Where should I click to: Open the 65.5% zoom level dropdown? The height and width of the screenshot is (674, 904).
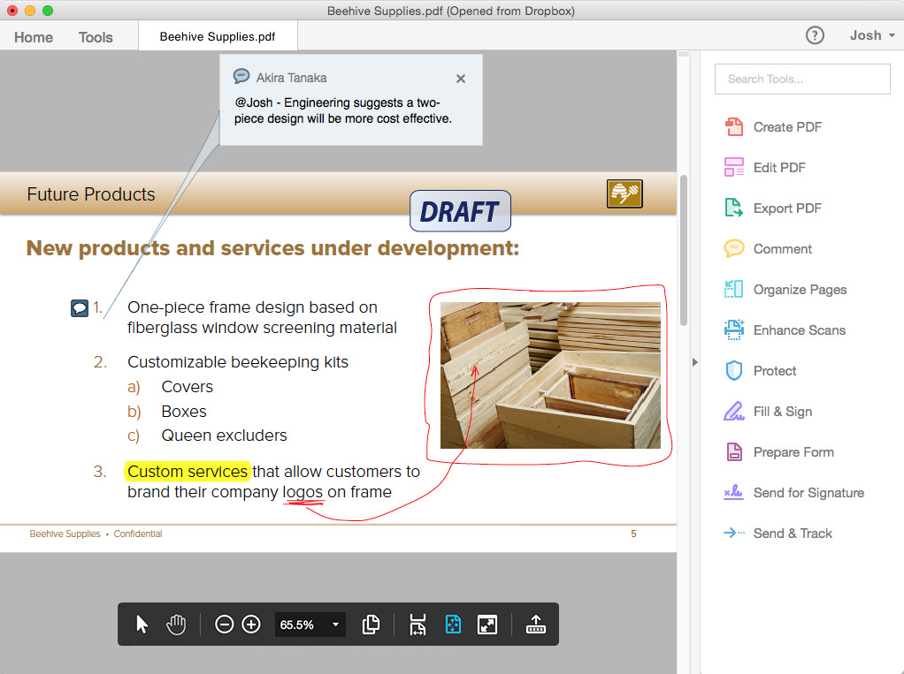coord(335,625)
